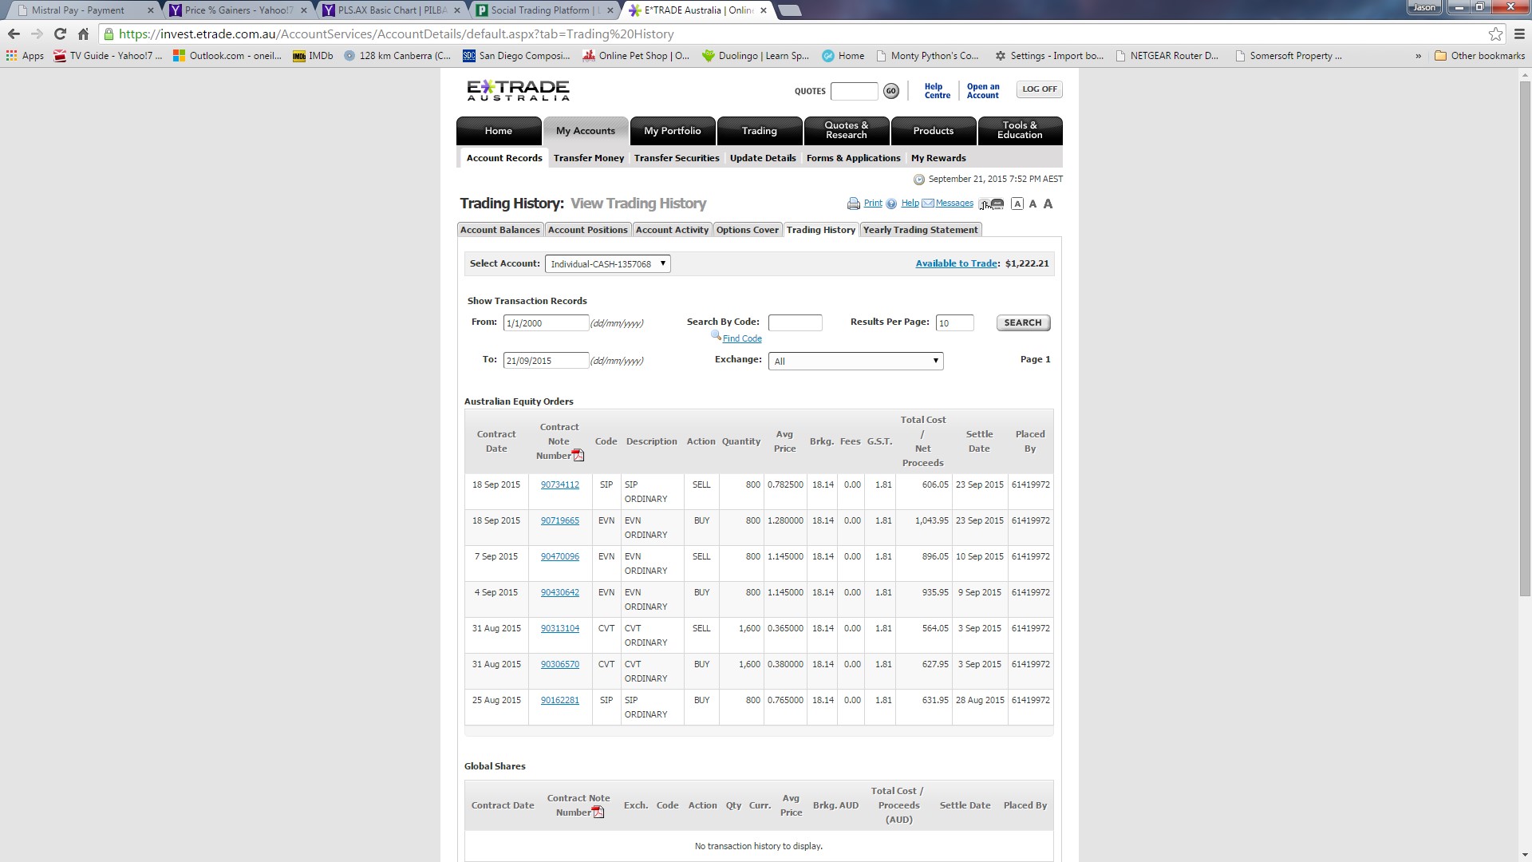Expand hidden bookmarks chevron
Viewport: 1532px width, 862px height.
pyautogui.click(x=1418, y=56)
